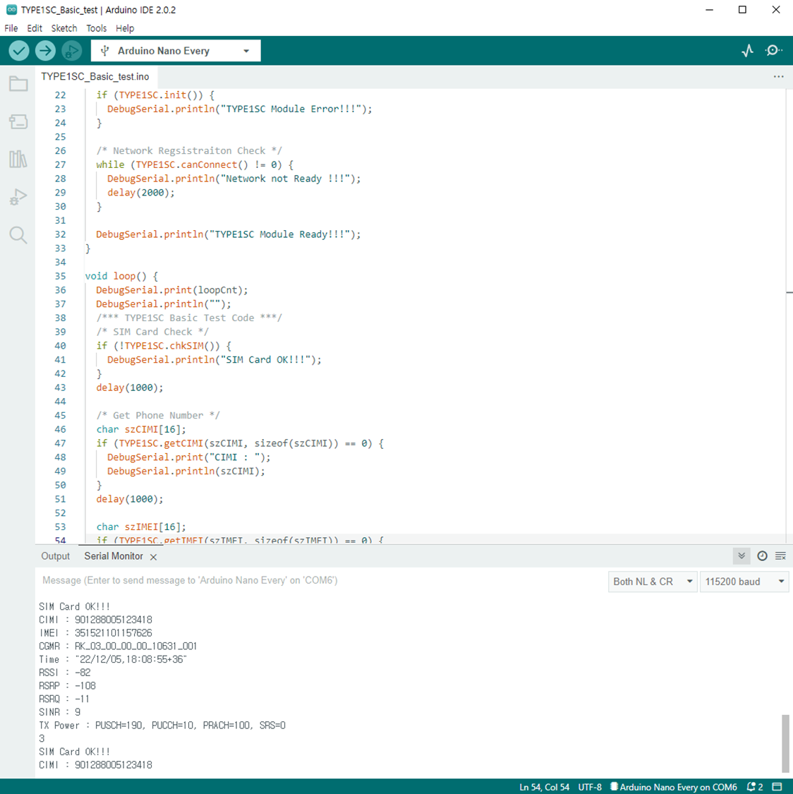Click the editor tab's three-dots menu
The height and width of the screenshot is (794, 793).
778,76
